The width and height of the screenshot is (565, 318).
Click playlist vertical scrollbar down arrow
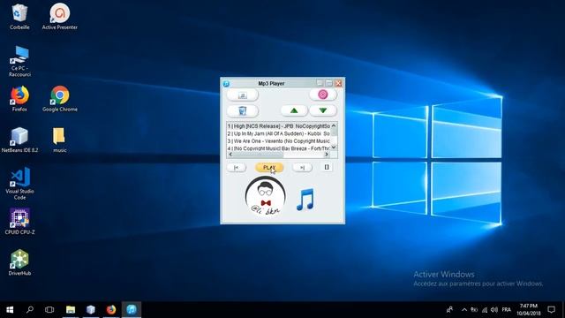pos(334,148)
